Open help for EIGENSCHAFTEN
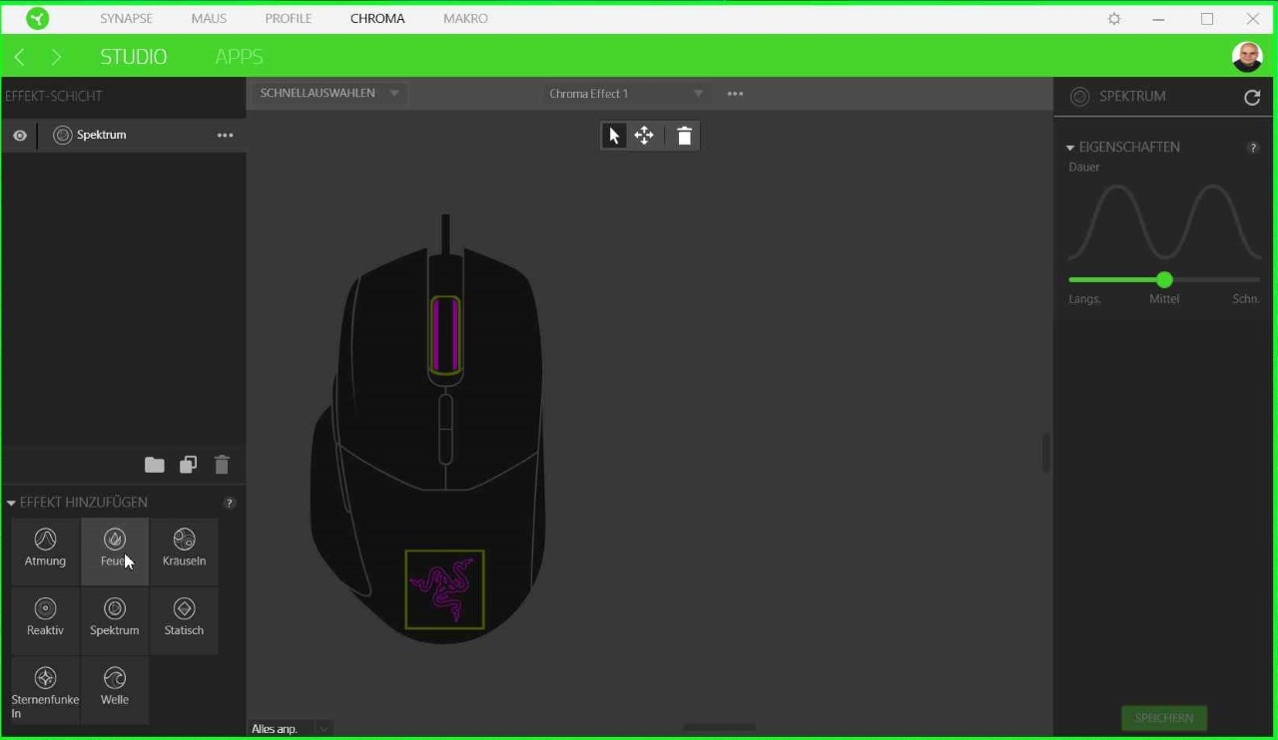The height and width of the screenshot is (740, 1278). click(1253, 148)
